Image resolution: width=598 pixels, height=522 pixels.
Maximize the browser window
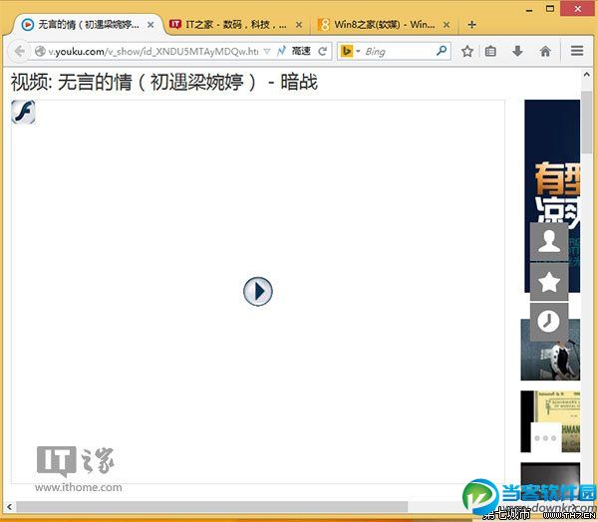[x=550, y=8]
